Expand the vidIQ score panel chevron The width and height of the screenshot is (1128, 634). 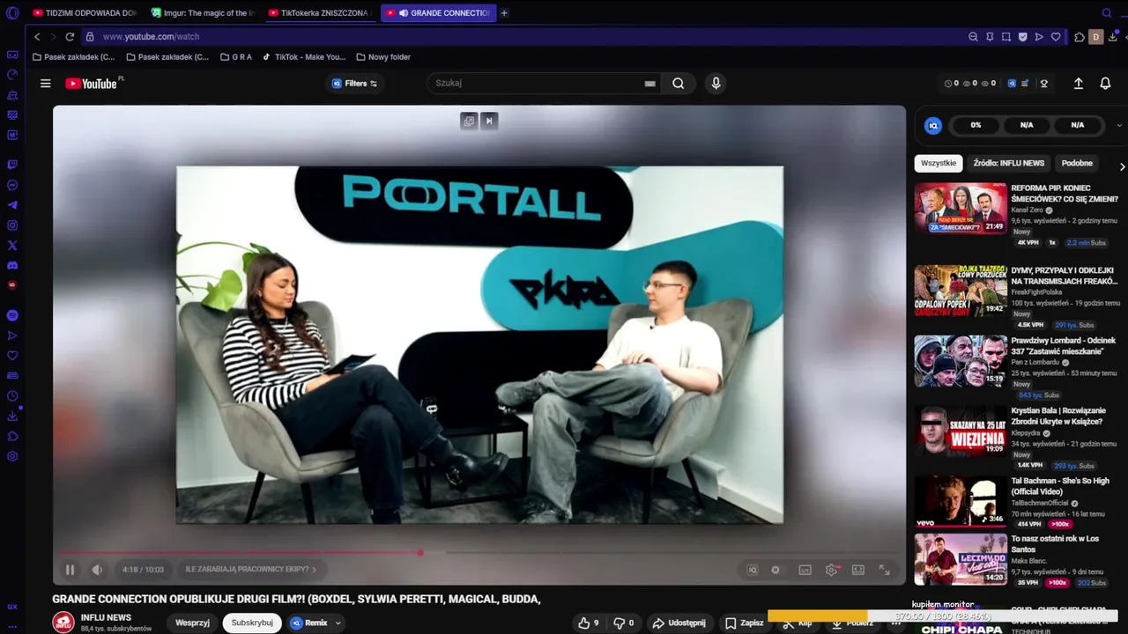pyautogui.click(x=1119, y=125)
